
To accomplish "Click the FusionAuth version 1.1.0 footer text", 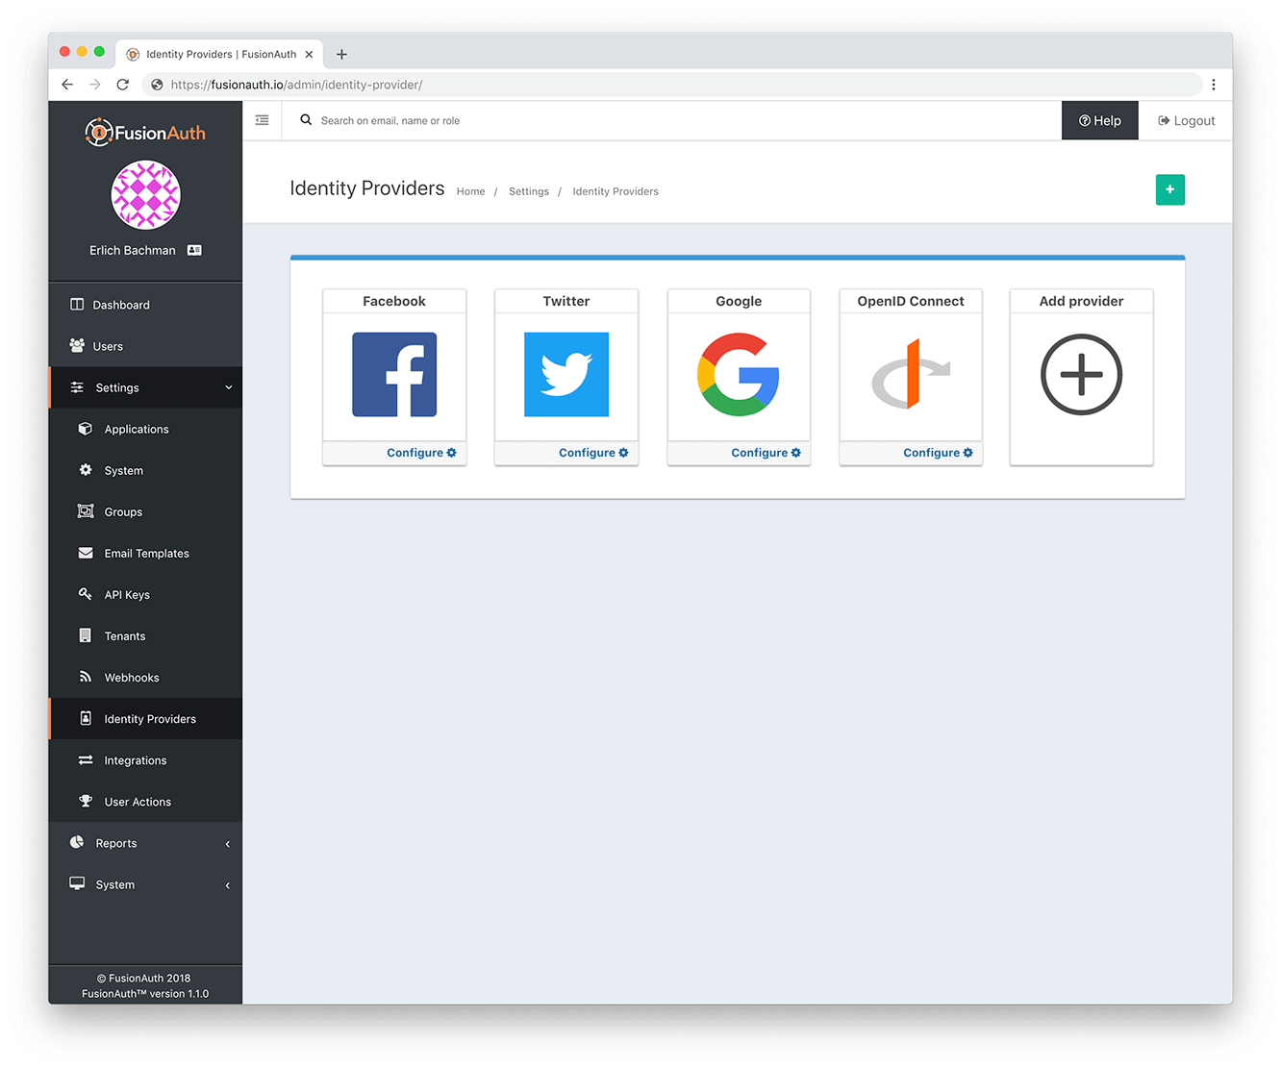I will pyautogui.click(x=145, y=994).
